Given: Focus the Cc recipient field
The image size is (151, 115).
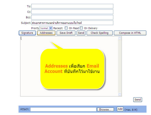Looking at the screenshot, I should point(72,12).
